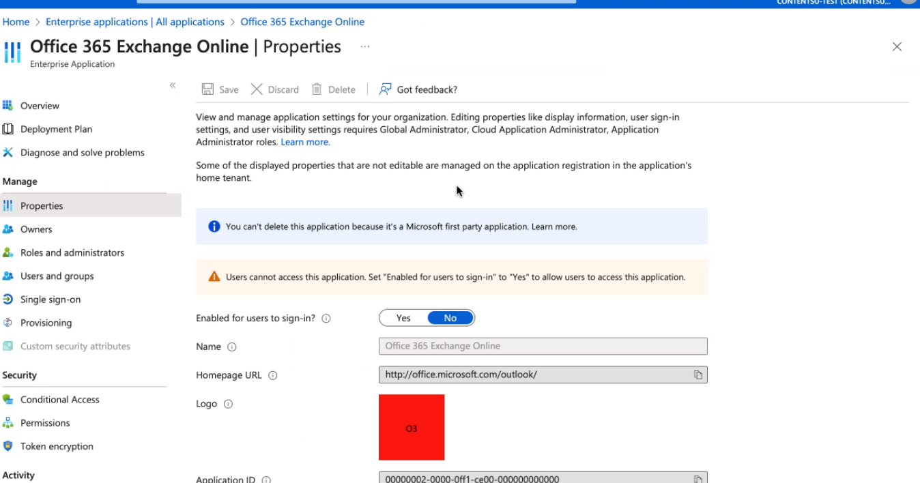Click info icon next to Homepage URL
The image size is (920, 483).
(272, 375)
